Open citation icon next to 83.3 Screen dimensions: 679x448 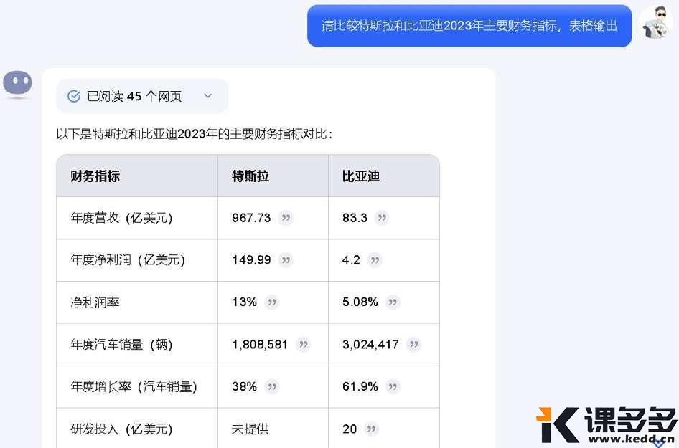point(382,217)
